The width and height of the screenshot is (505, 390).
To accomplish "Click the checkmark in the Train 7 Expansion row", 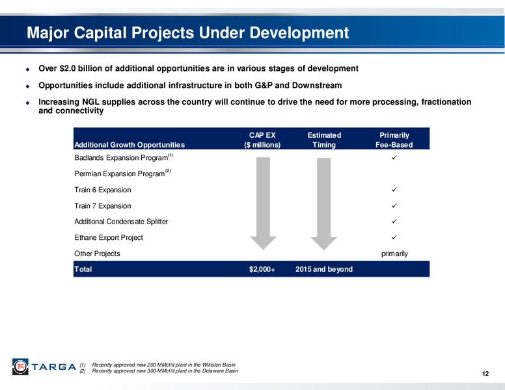I will pyautogui.click(x=394, y=205).
